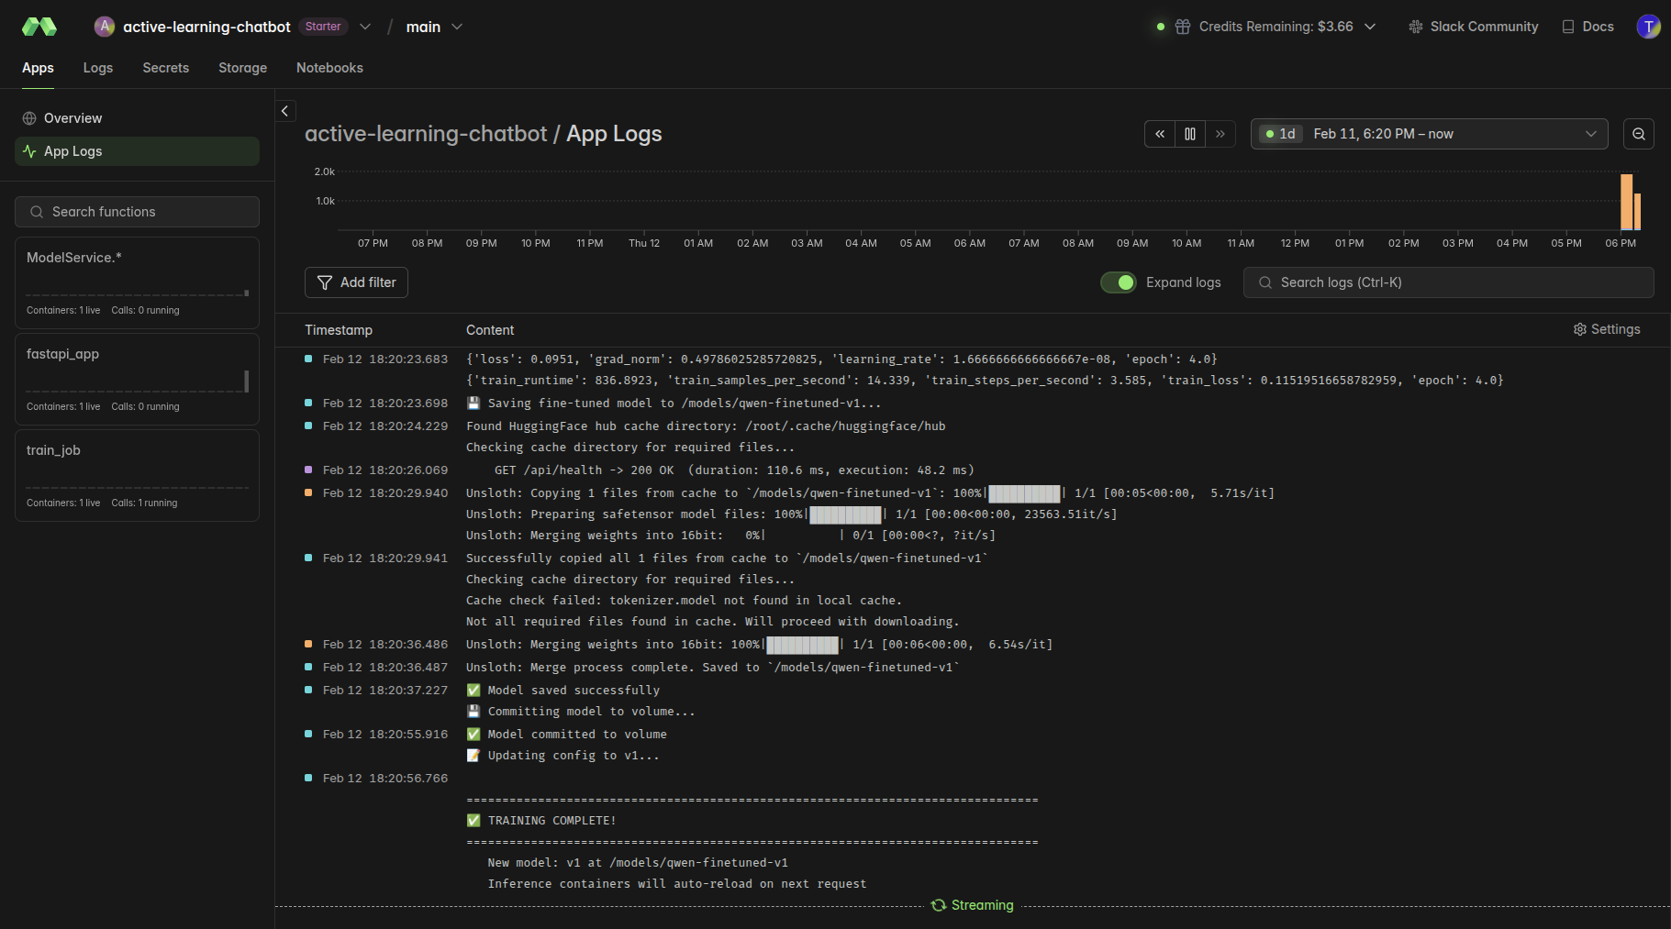Jump back in time with double-left arrows
This screenshot has width=1671, height=929.
1160,134
